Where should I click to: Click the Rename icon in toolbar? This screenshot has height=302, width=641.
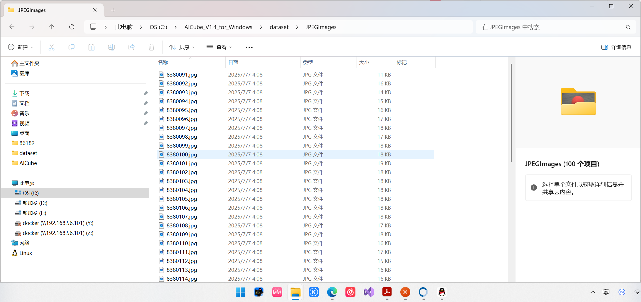pos(111,47)
